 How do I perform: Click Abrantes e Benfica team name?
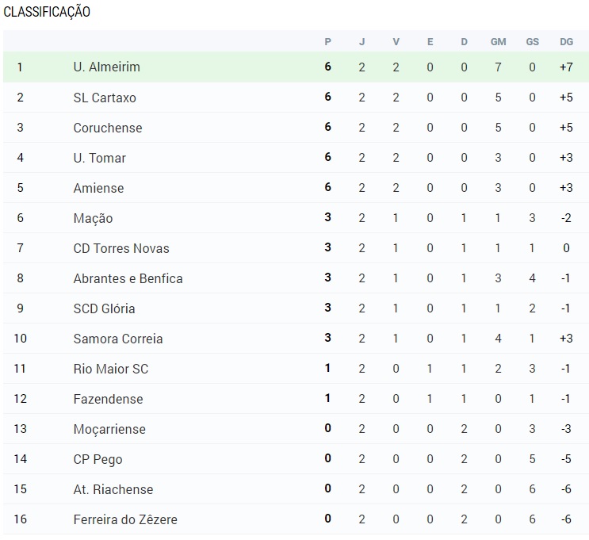128,278
